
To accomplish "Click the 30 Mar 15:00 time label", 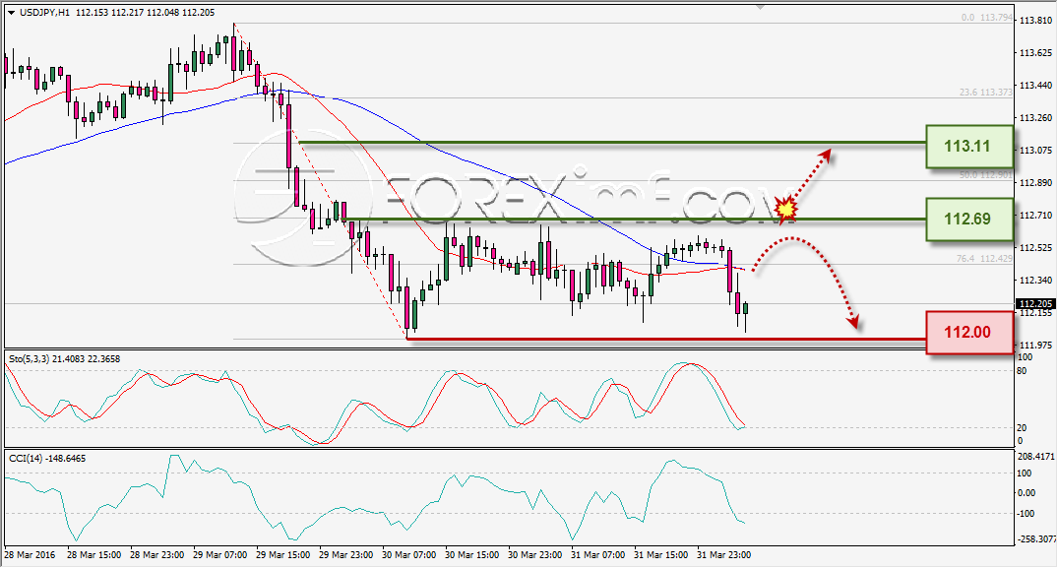I will (x=471, y=555).
